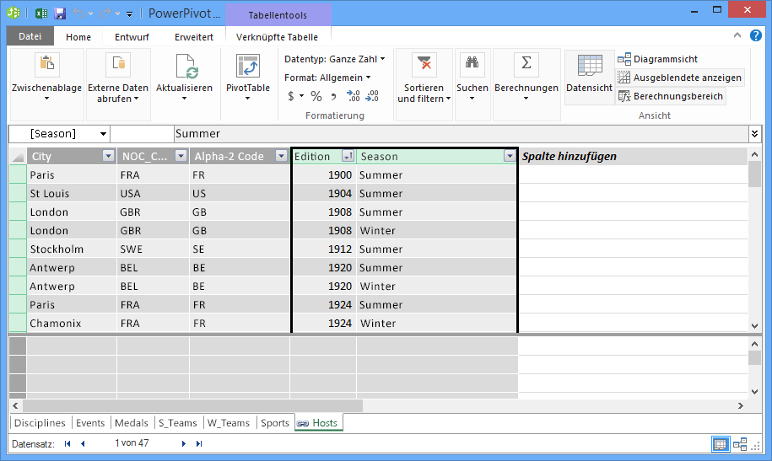Open the Season column filter dropdown
This screenshot has height=461, width=772.
tap(510, 157)
